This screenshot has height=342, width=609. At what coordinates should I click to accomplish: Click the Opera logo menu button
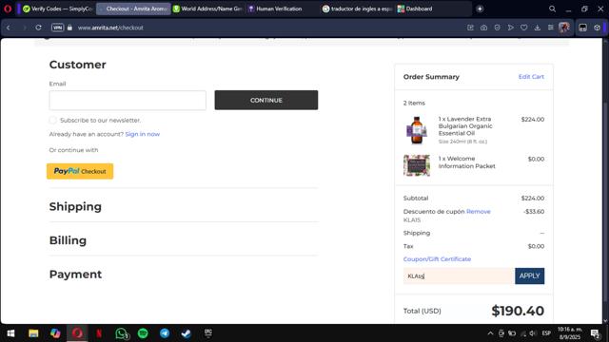[x=8, y=9]
